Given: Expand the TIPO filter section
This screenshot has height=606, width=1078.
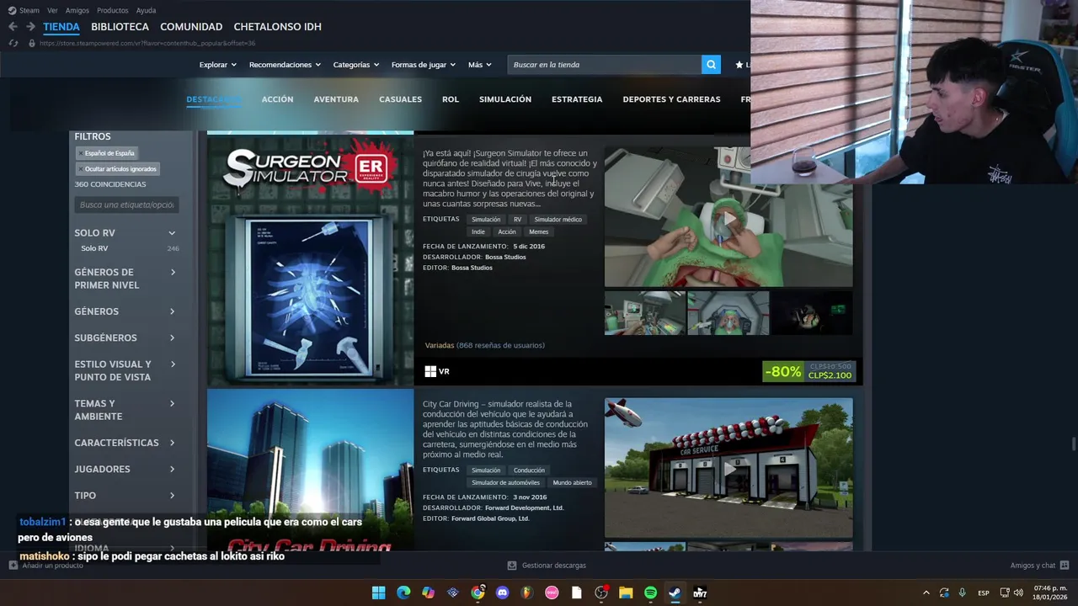Looking at the screenshot, I should click(x=172, y=495).
